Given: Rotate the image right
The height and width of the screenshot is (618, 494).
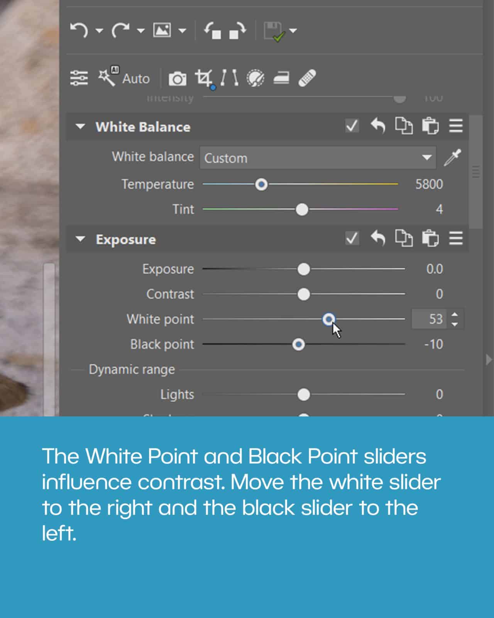Looking at the screenshot, I should [x=238, y=31].
